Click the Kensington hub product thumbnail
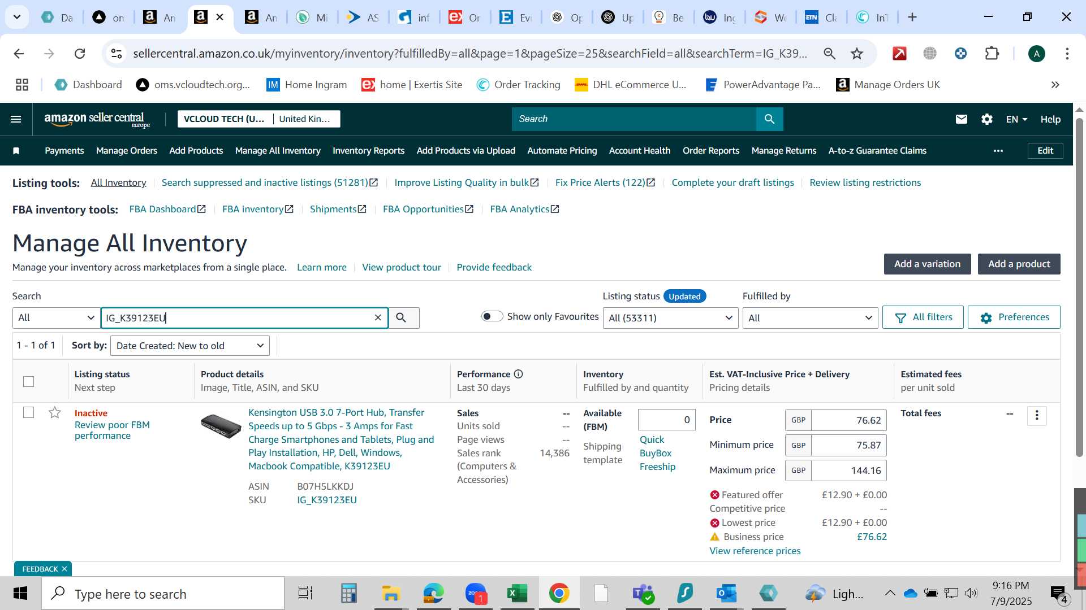 click(221, 426)
